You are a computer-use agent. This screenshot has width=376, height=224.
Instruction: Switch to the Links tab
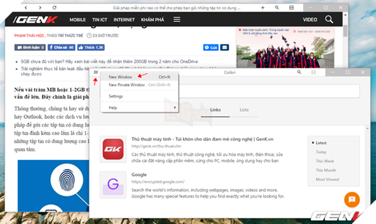pyautogui.click(x=215, y=110)
